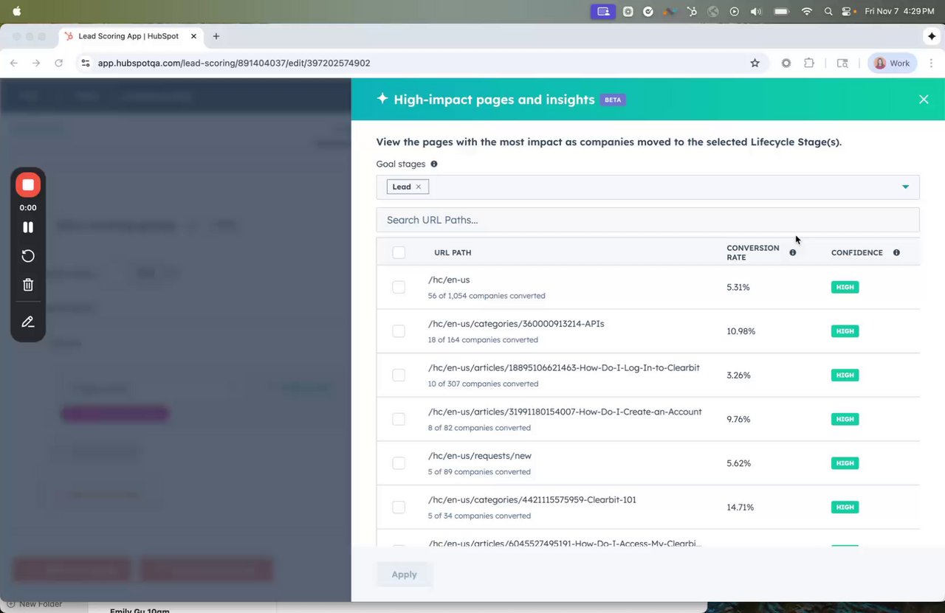
Task: Check the /hc/en-us/requests/new row checkbox
Action: (399, 463)
